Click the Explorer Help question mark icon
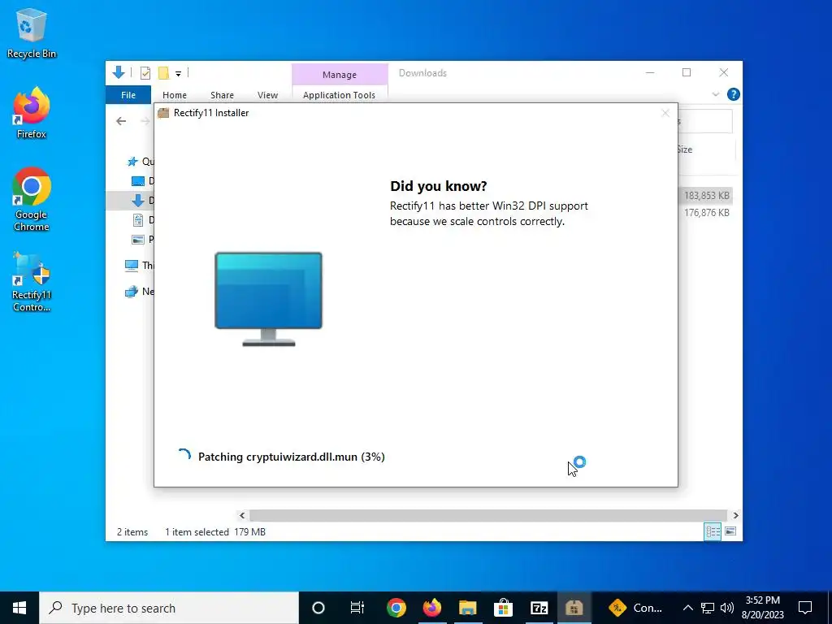Viewport: 832px width, 624px height. [x=734, y=94]
